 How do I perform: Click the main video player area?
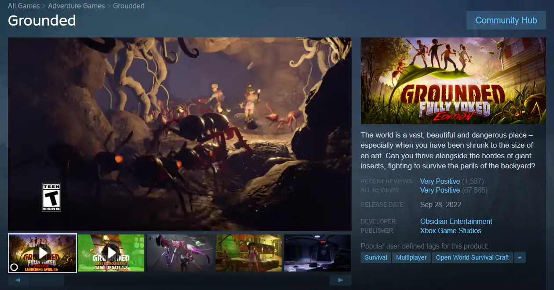tap(180, 134)
